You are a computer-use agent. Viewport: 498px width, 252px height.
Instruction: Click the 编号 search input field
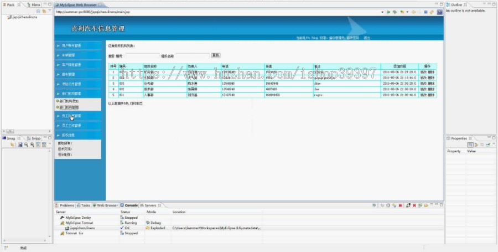tap(142, 55)
